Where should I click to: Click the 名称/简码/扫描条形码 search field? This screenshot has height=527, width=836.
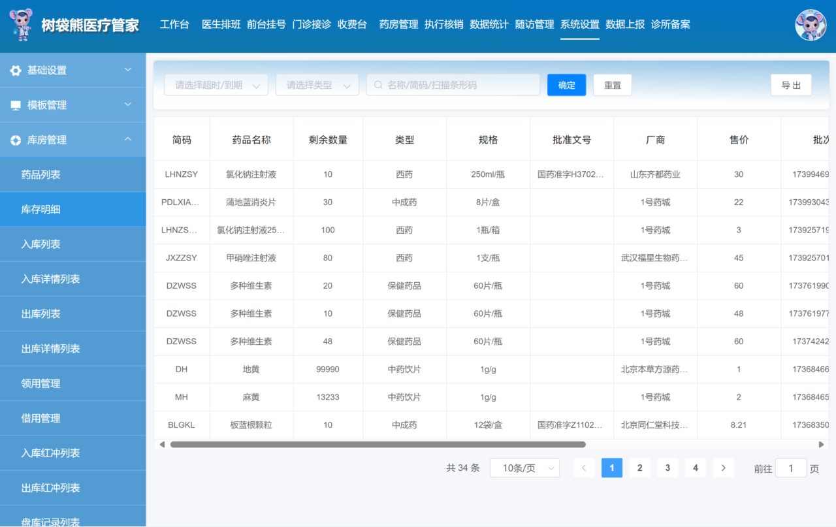[453, 85]
